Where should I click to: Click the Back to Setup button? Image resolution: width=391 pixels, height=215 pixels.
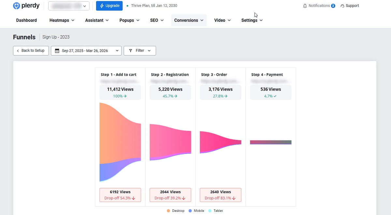31,51
